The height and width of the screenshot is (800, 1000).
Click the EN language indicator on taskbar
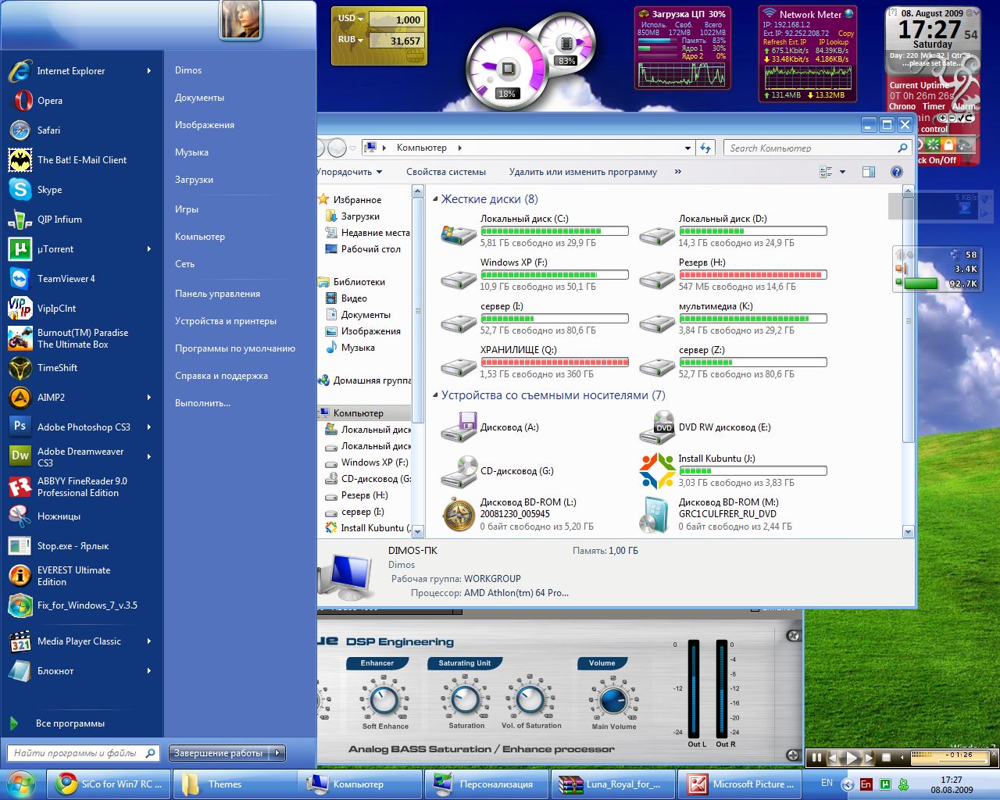point(827,783)
